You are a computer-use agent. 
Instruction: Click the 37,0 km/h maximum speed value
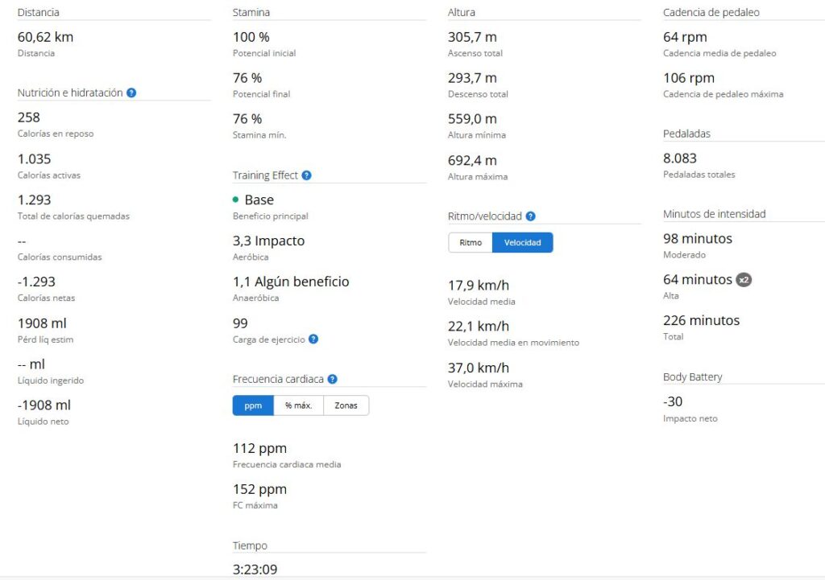point(478,368)
